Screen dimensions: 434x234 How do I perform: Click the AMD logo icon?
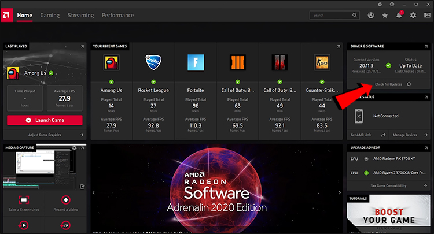[6, 15]
